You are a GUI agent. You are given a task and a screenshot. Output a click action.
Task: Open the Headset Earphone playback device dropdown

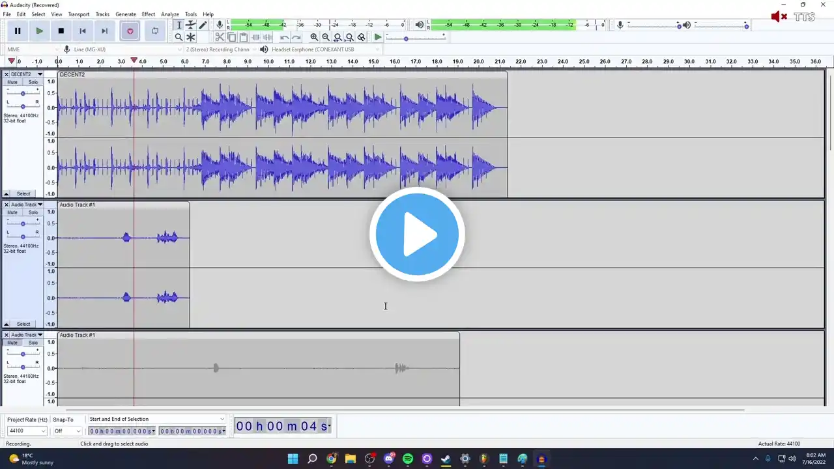coord(326,50)
